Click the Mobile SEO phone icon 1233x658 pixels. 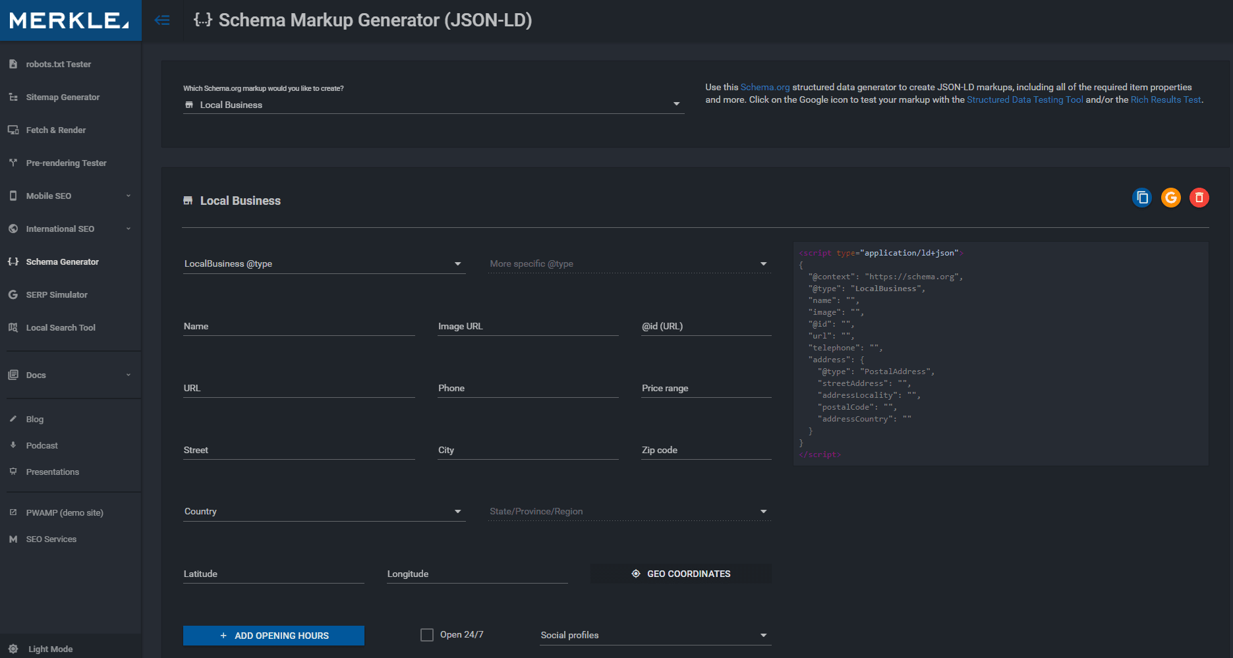coord(13,196)
